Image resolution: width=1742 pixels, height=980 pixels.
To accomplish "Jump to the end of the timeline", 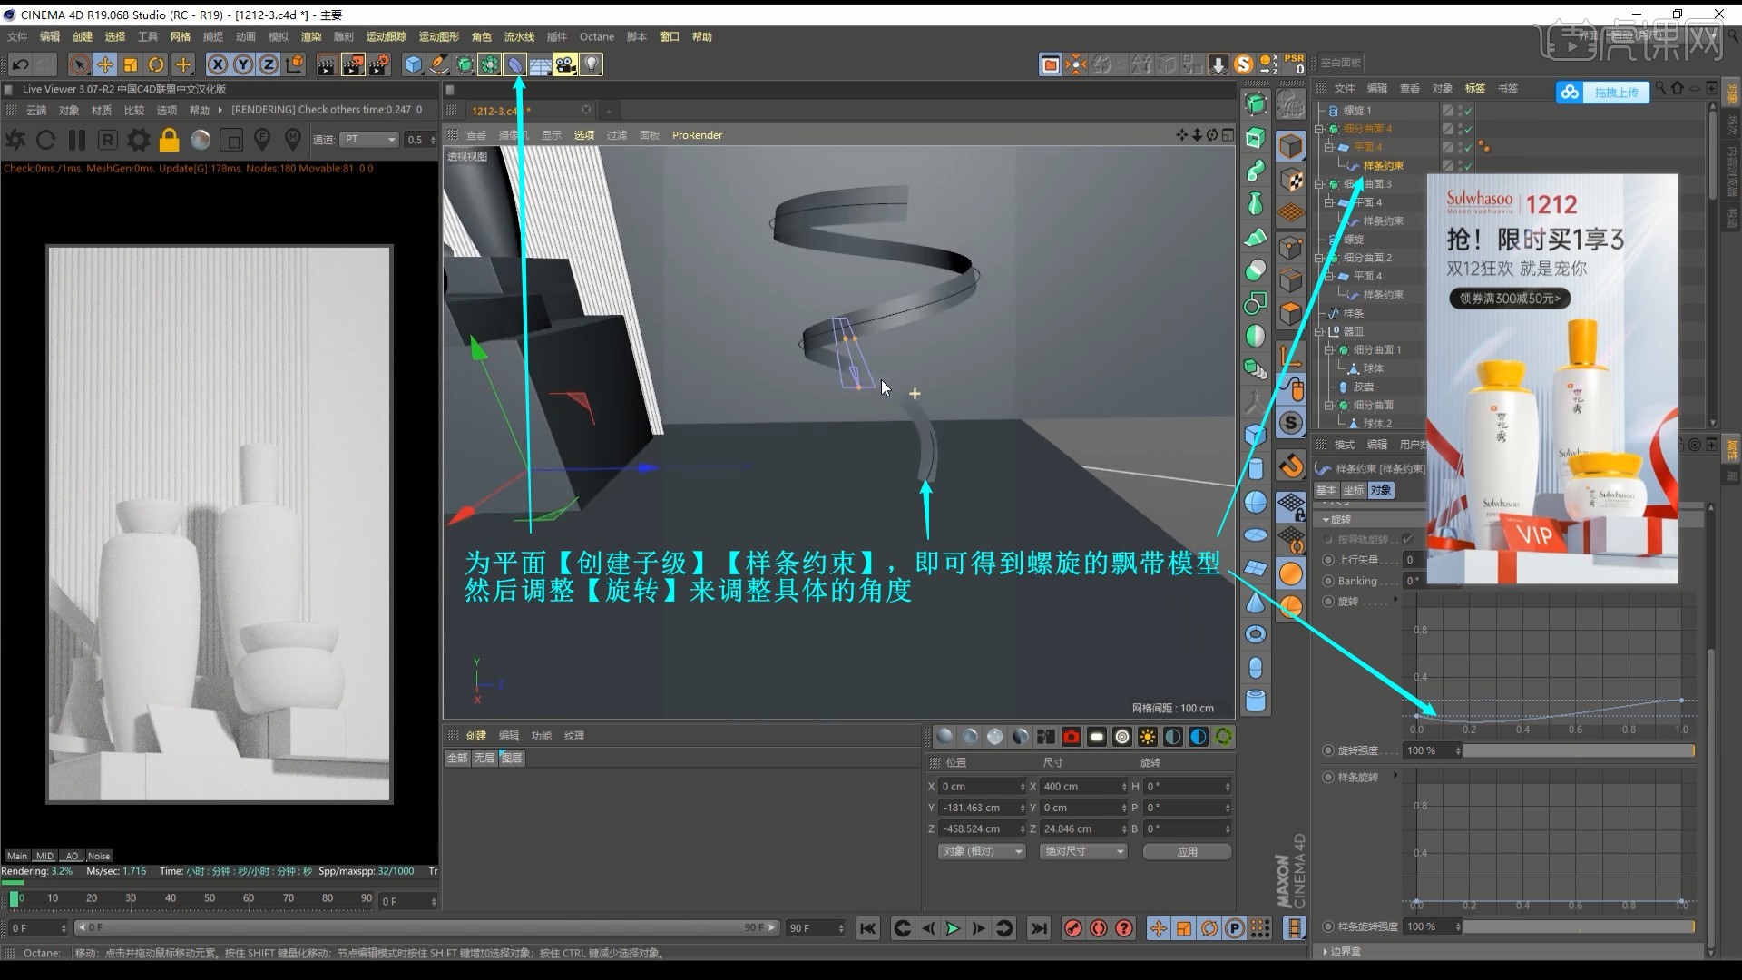I will tap(1039, 928).
